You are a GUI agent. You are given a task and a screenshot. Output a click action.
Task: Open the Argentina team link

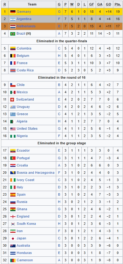[x=24, y=19]
